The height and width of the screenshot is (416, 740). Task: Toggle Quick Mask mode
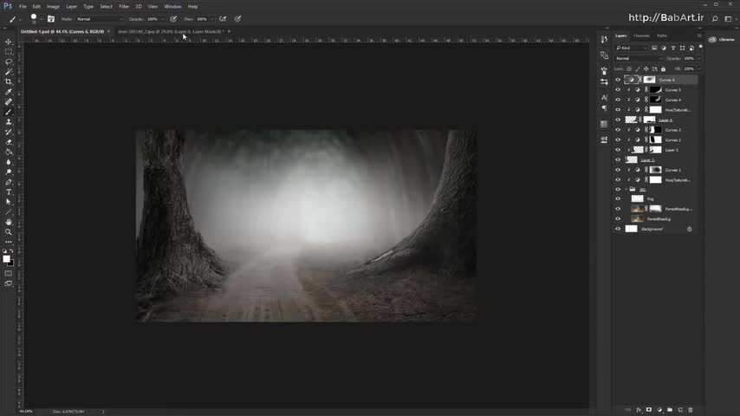click(x=9, y=273)
